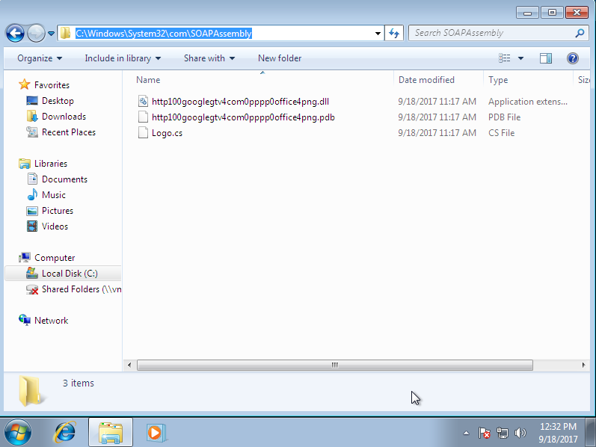The width and height of the screenshot is (596, 447).
Task: Click the Documents library icon
Action: click(x=32, y=179)
